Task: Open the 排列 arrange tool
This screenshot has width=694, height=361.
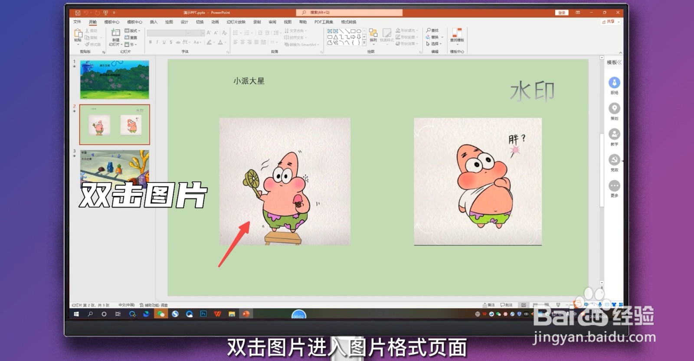Action: [373, 36]
